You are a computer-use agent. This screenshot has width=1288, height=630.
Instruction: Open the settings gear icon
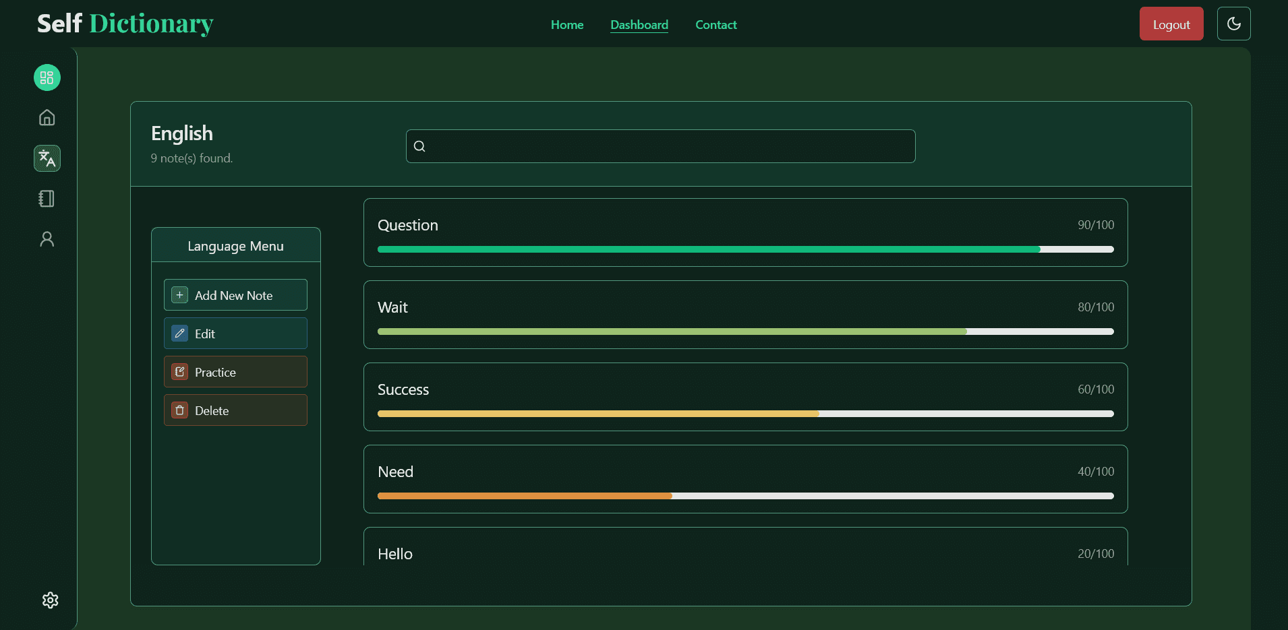coord(51,600)
